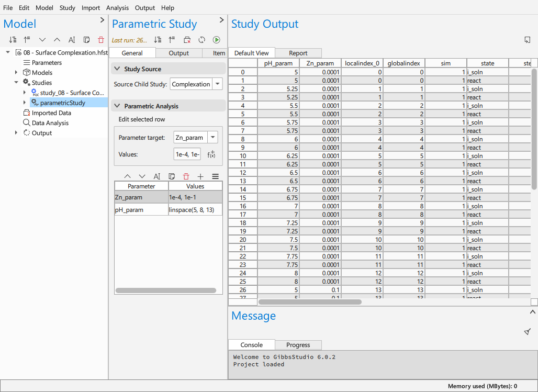
Task: Expand the Output tree node
Action: pyautogui.click(x=16, y=133)
